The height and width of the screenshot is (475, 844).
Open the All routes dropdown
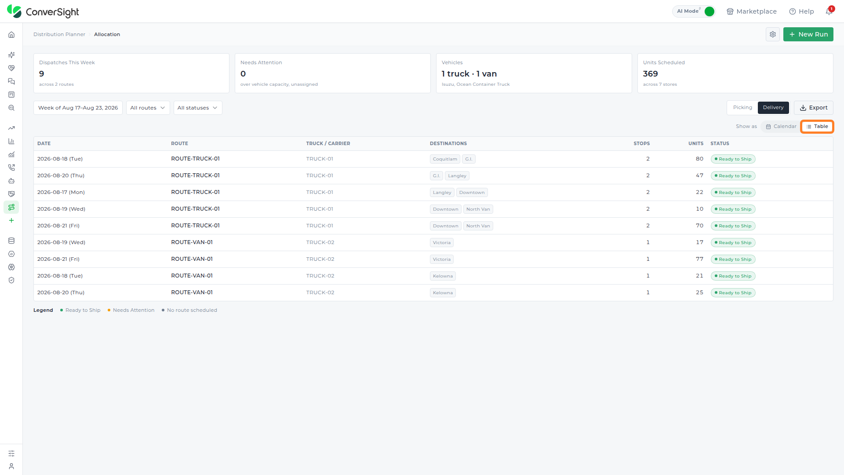(x=148, y=108)
